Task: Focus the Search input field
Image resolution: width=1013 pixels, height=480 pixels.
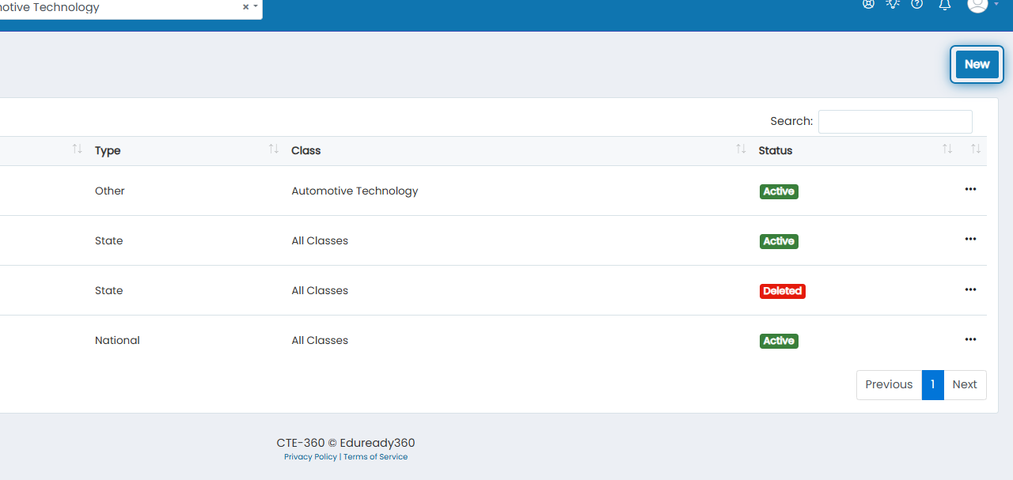Action: [x=895, y=122]
